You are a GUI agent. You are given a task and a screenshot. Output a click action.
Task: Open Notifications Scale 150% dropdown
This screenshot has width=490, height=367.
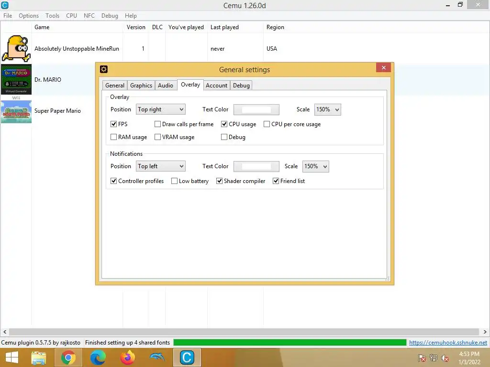[x=316, y=166]
